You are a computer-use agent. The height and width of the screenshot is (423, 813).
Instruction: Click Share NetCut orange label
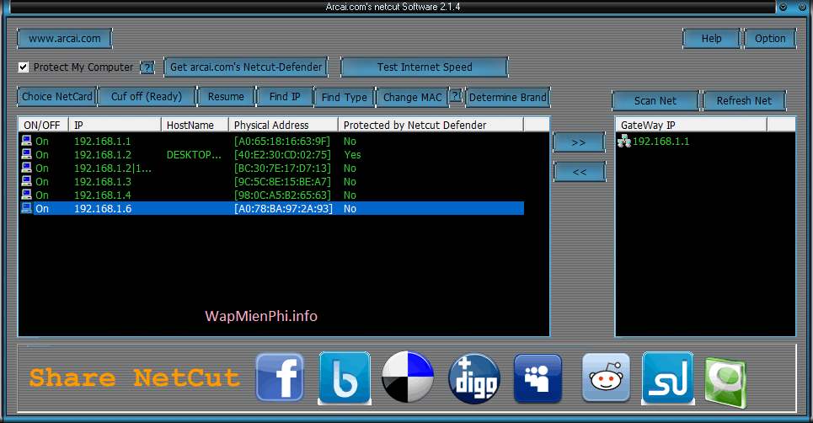pos(135,377)
